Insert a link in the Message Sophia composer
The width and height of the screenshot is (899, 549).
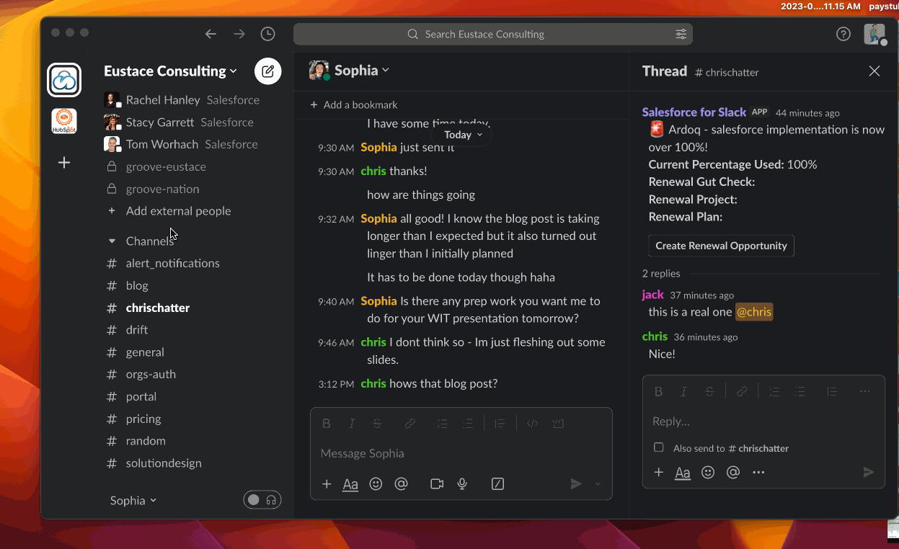pyautogui.click(x=410, y=424)
